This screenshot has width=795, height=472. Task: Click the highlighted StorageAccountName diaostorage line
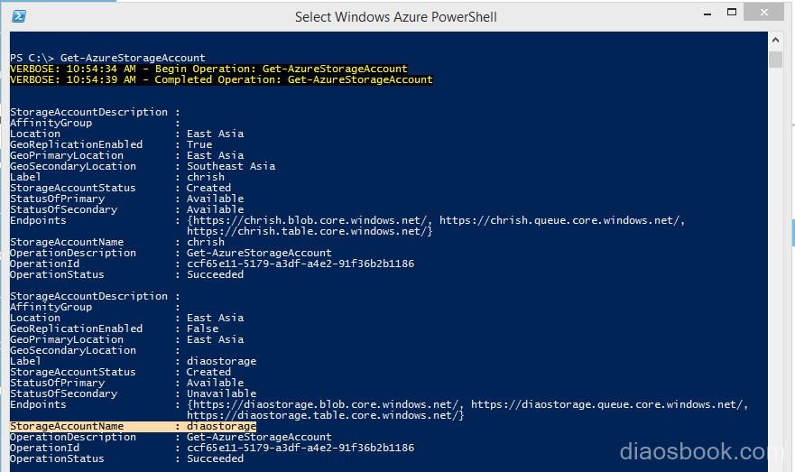tap(133, 426)
